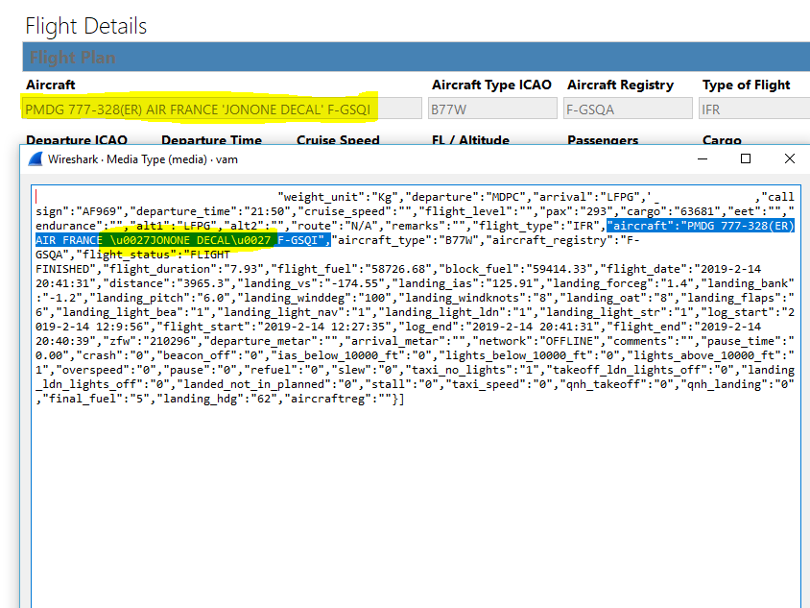Click the Aircraft Registry field F-GSQA
Screen dimensions: 810x608
(x=628, y=109)
